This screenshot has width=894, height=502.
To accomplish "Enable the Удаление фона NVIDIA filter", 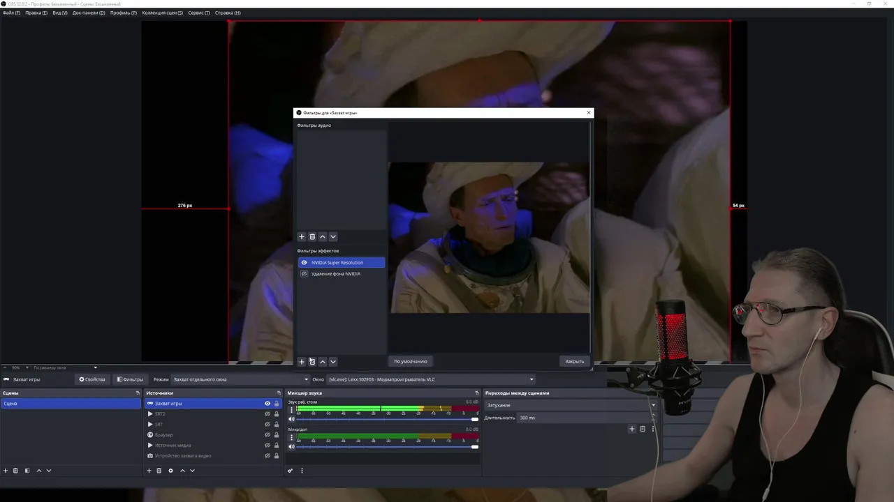I will pos(304,274).
